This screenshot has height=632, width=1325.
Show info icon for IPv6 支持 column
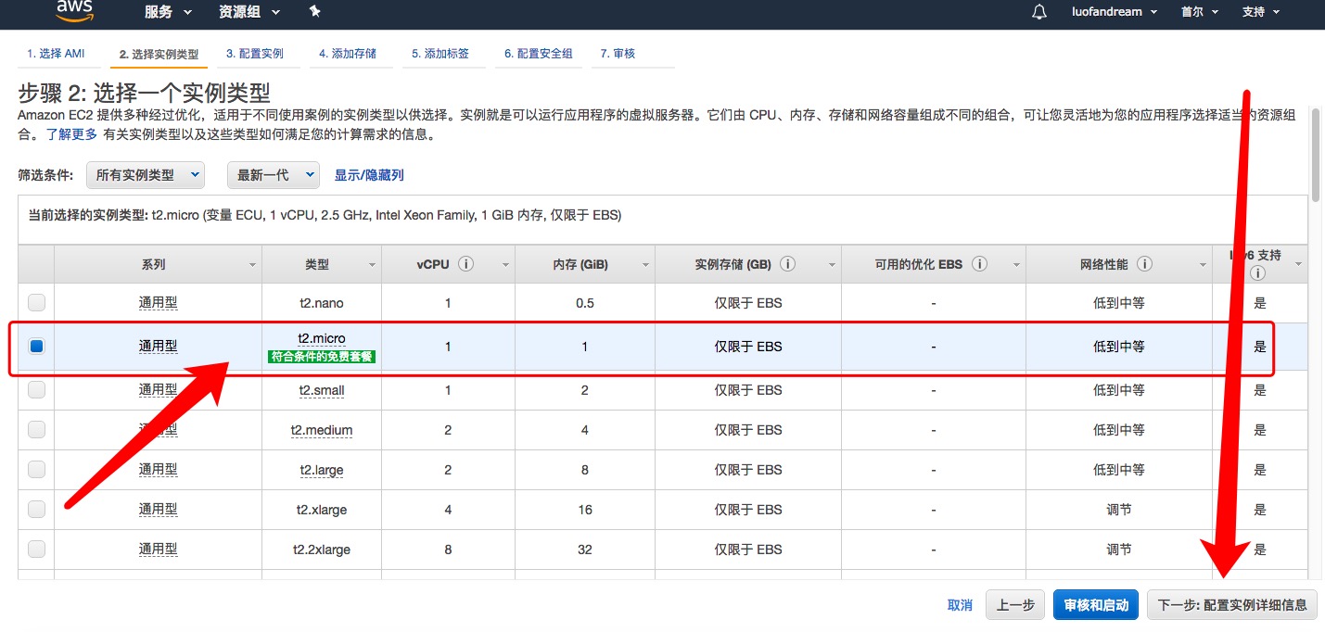1256,273
